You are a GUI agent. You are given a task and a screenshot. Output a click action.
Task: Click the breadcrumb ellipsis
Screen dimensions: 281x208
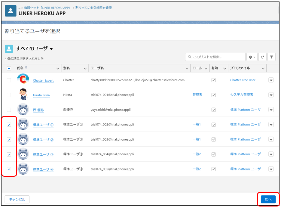click(19, 8)
